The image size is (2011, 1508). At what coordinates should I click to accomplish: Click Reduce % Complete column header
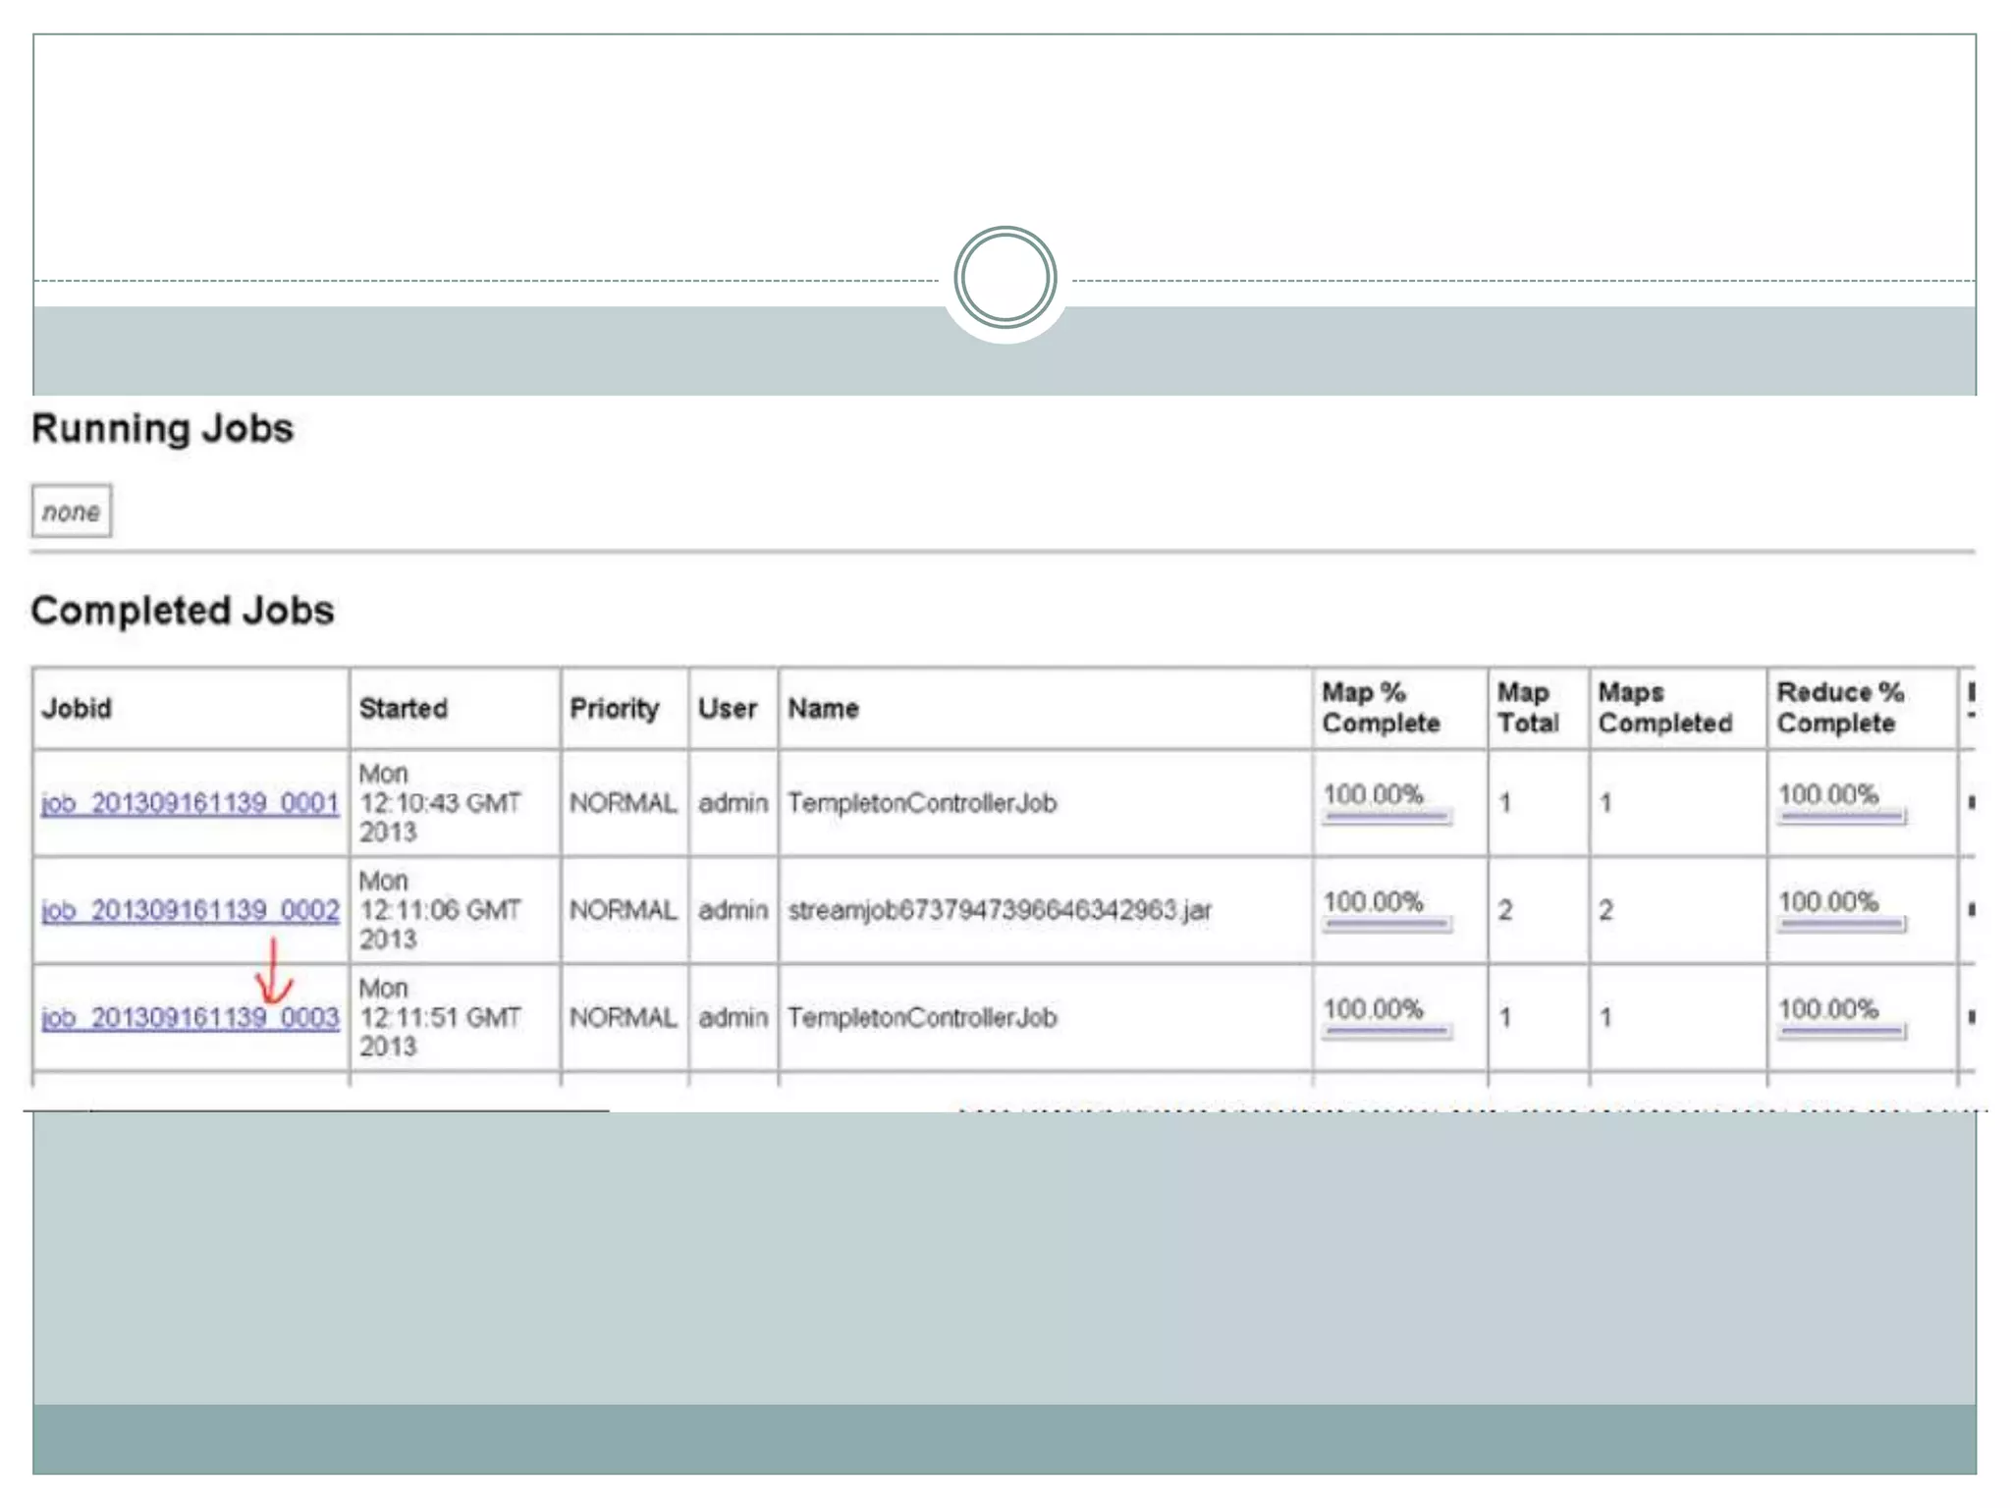point(1839,708)
